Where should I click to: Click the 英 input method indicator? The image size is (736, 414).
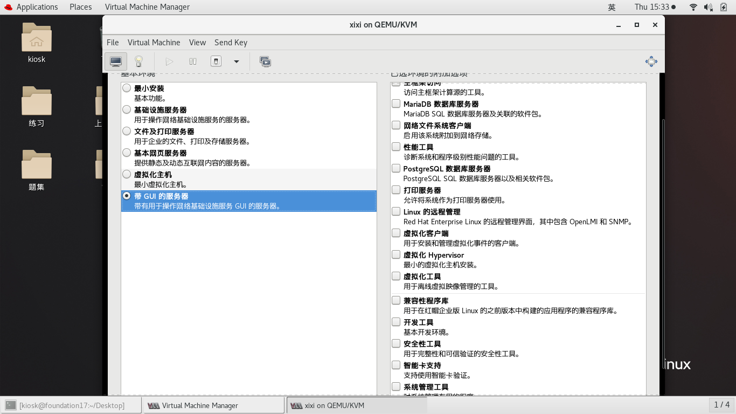click(612, 7)
